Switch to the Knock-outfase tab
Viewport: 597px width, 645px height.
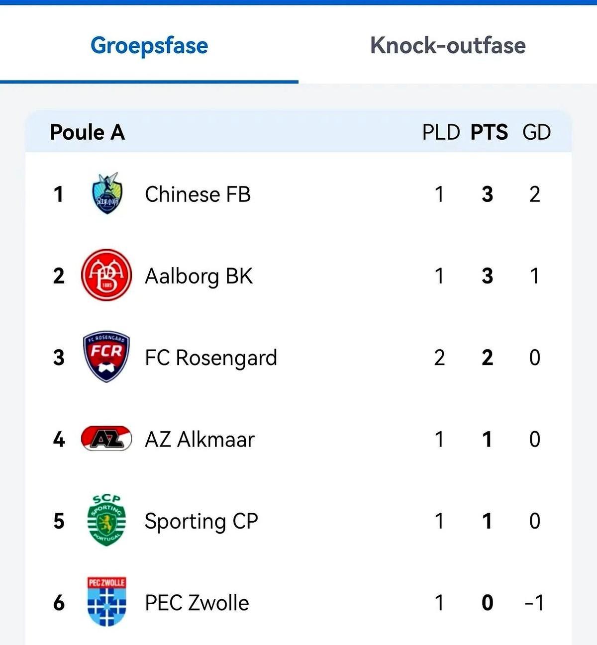pyautogui.click(x=448, y=45)
